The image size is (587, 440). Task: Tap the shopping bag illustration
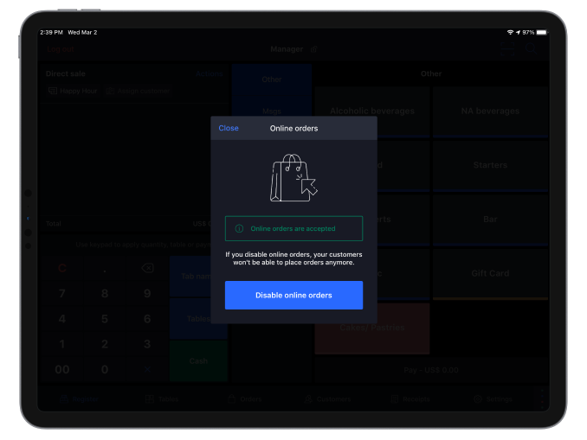point(293,178)
